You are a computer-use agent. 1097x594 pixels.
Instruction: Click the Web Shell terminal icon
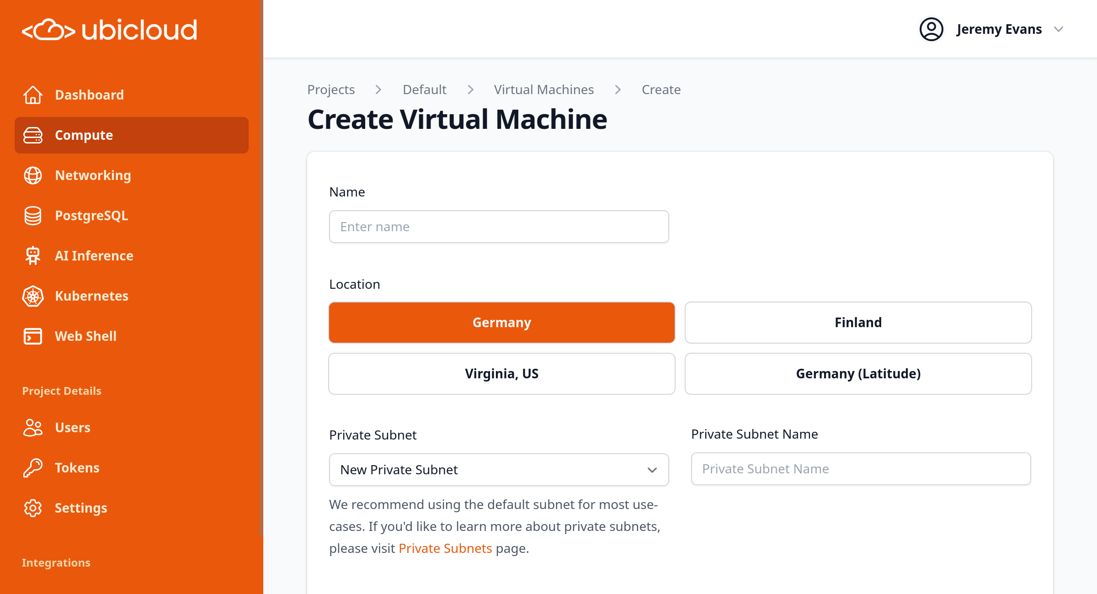[x=33, y=336]
